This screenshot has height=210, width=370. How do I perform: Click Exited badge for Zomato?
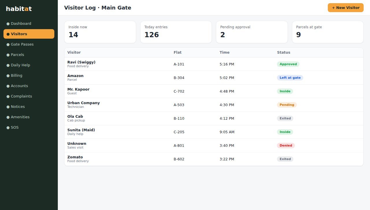pos(285,159)
